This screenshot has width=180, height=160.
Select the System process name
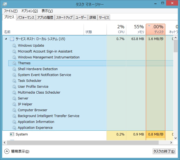[22, 134]
